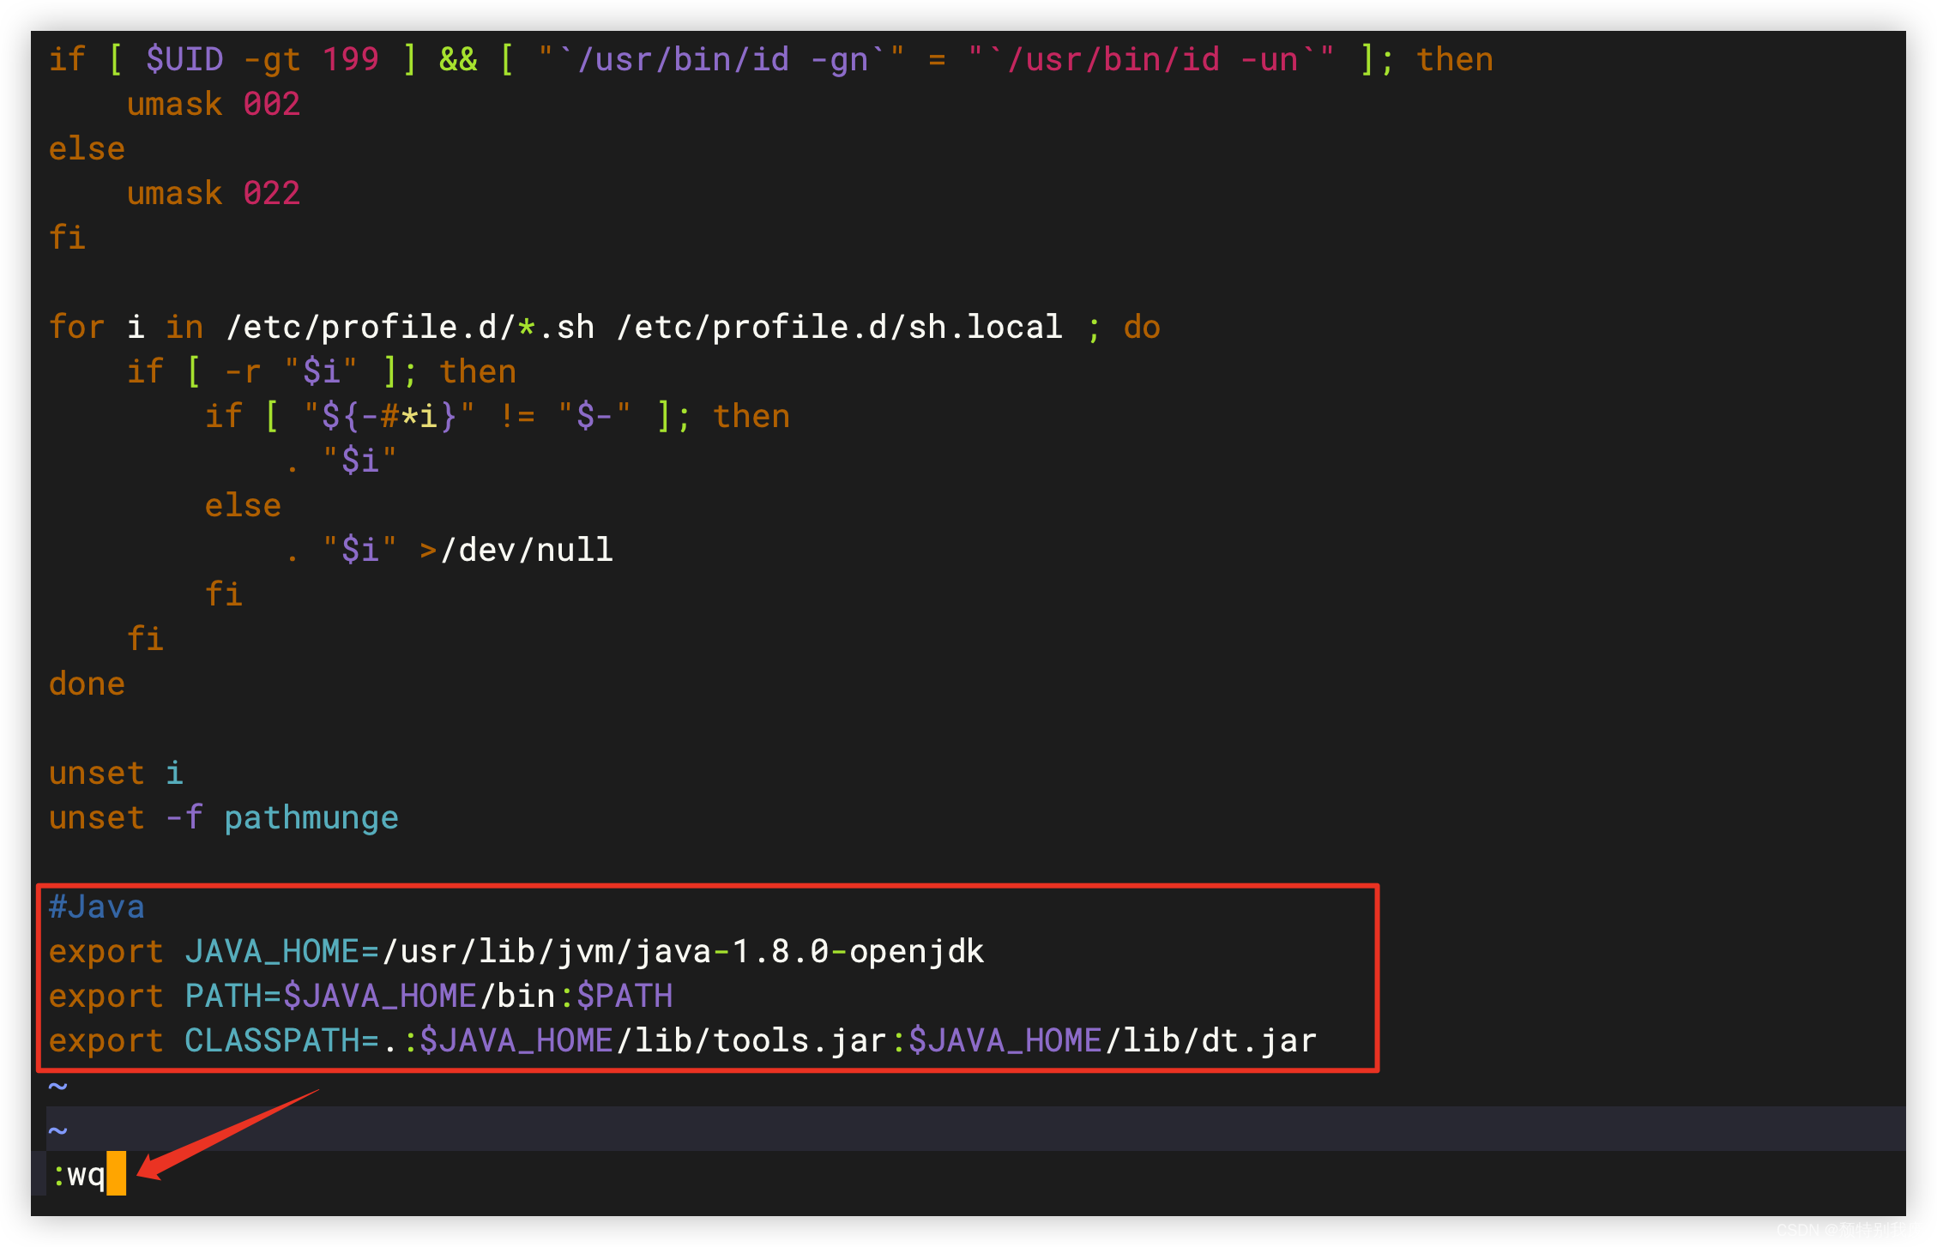Click JAVA_HOME in the export line
This screenshot has width=1937, height=1247.
[x=272, y=952]
